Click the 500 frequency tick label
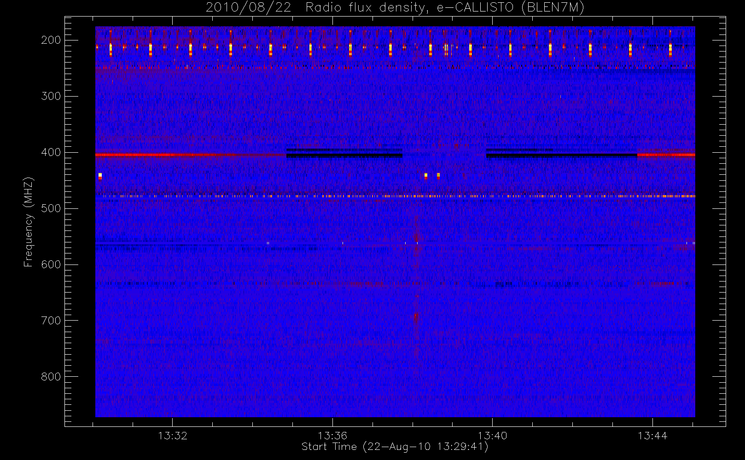The width and height of the screenshot is (745, 460). click(51, 208)
